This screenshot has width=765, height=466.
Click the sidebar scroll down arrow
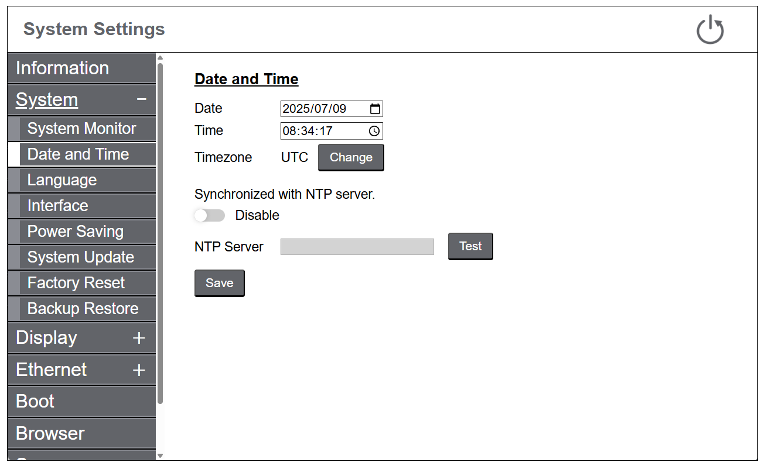[160, 455]
